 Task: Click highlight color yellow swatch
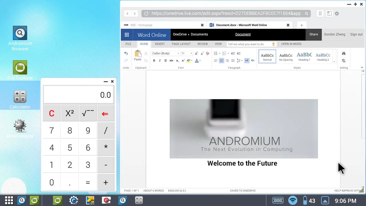[x=188, y=61]
